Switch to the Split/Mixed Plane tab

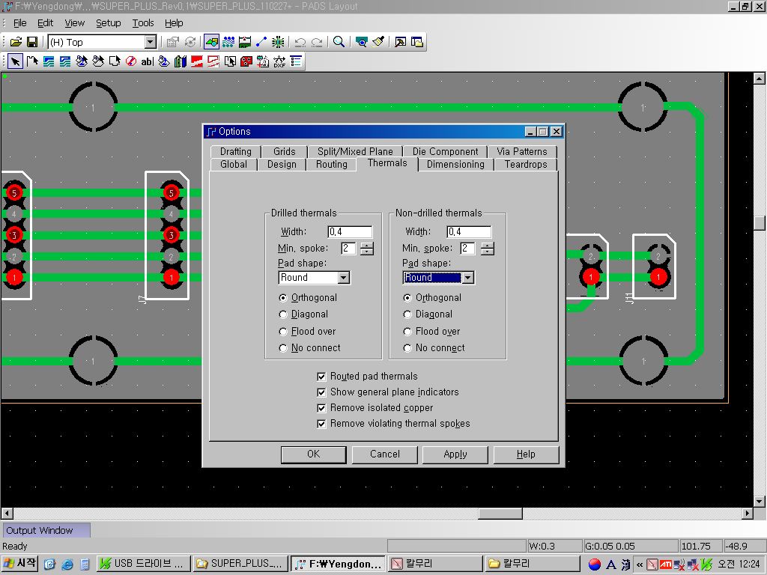click(x=355, y=151)
